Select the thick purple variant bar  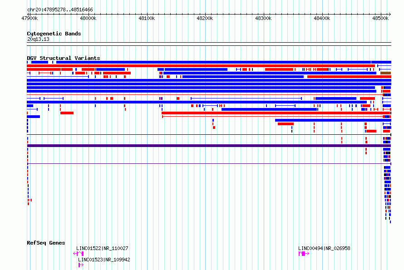tap(209, 146)
